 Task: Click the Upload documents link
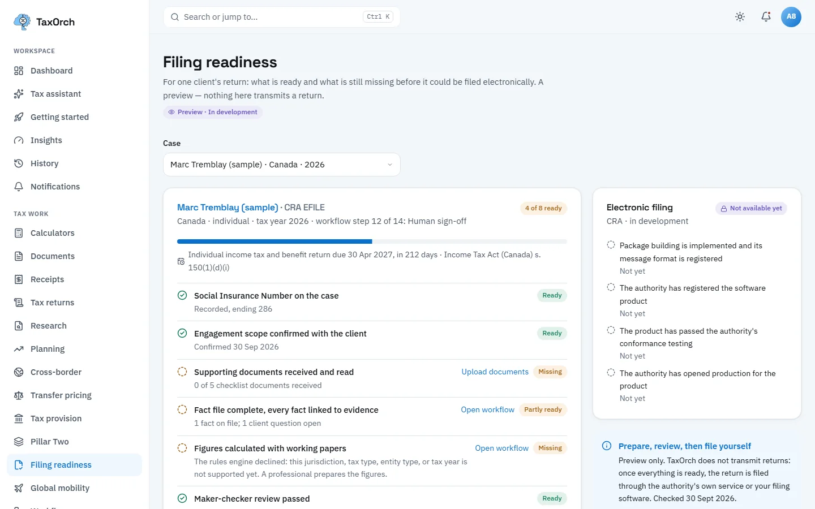coord(495,372)
